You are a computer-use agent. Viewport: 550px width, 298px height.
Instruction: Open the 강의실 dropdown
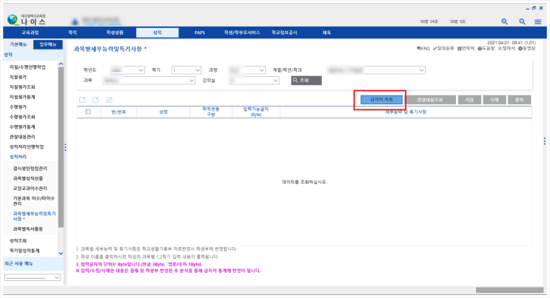pos(255,81)
